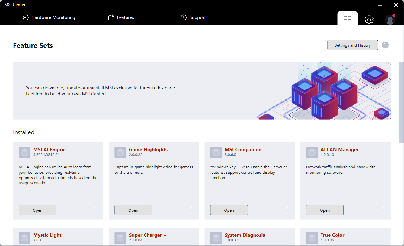This screenshot has width=404, height=246.
Task: Switch to the Features tab
Action: pos(121,17)
